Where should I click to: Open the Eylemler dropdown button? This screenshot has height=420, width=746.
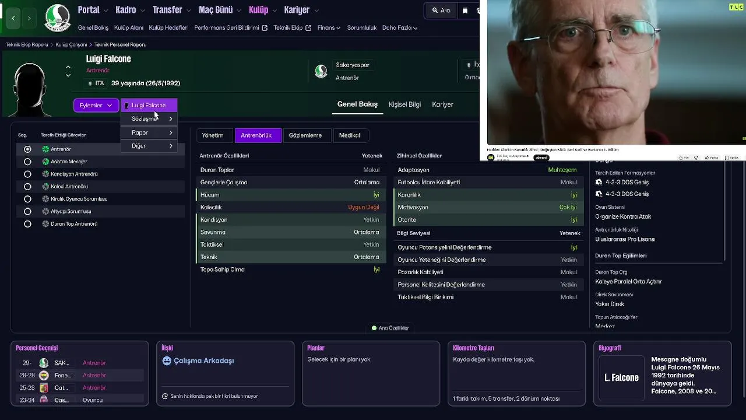(96, 106)
